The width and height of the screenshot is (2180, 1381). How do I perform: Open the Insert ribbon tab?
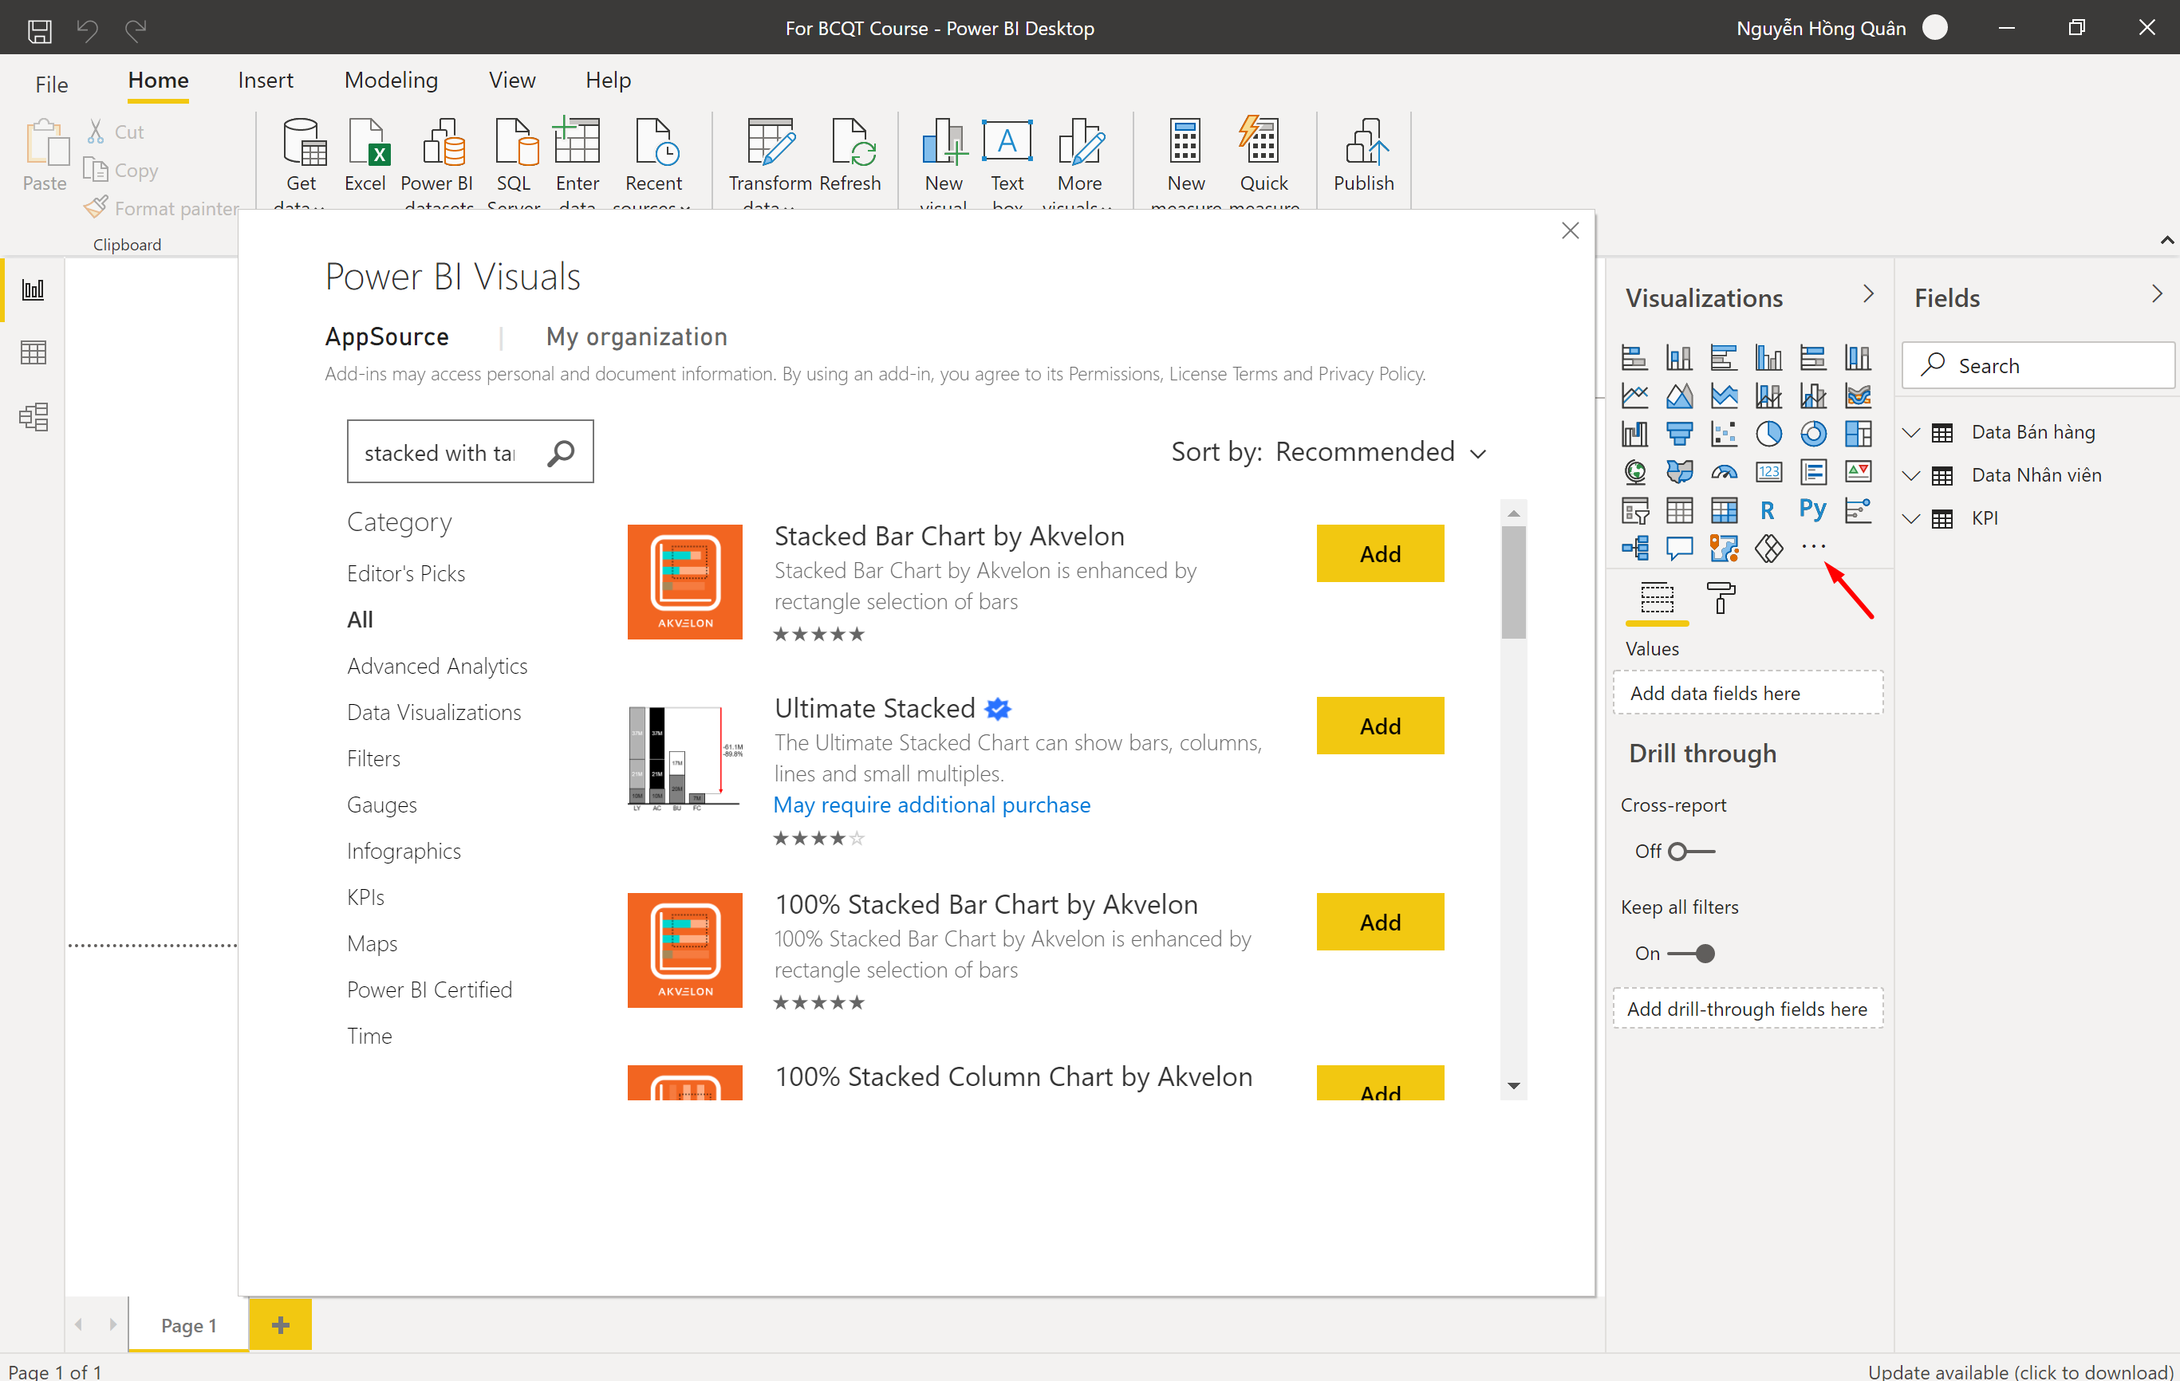coord(266,81)
